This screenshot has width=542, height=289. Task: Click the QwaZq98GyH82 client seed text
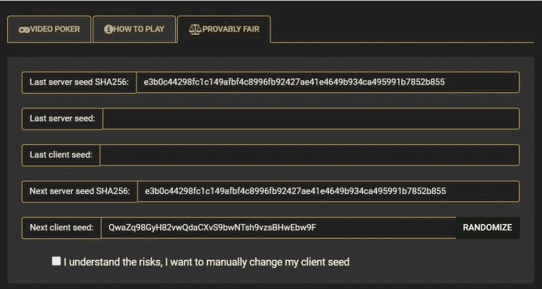213,228
